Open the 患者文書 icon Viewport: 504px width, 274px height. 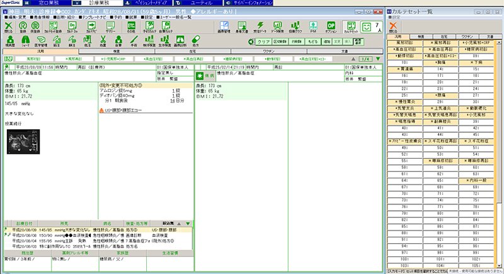(242, 27)
